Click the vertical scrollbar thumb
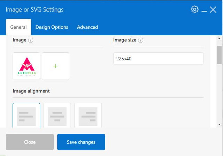 pos(219,55)
